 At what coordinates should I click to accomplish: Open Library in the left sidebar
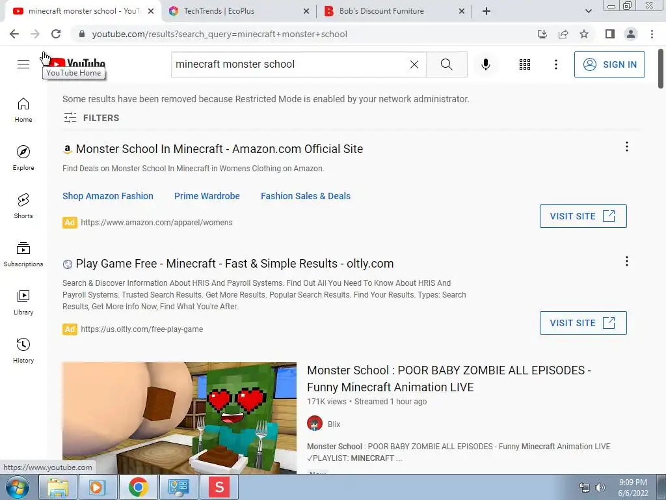click(23, 303)
